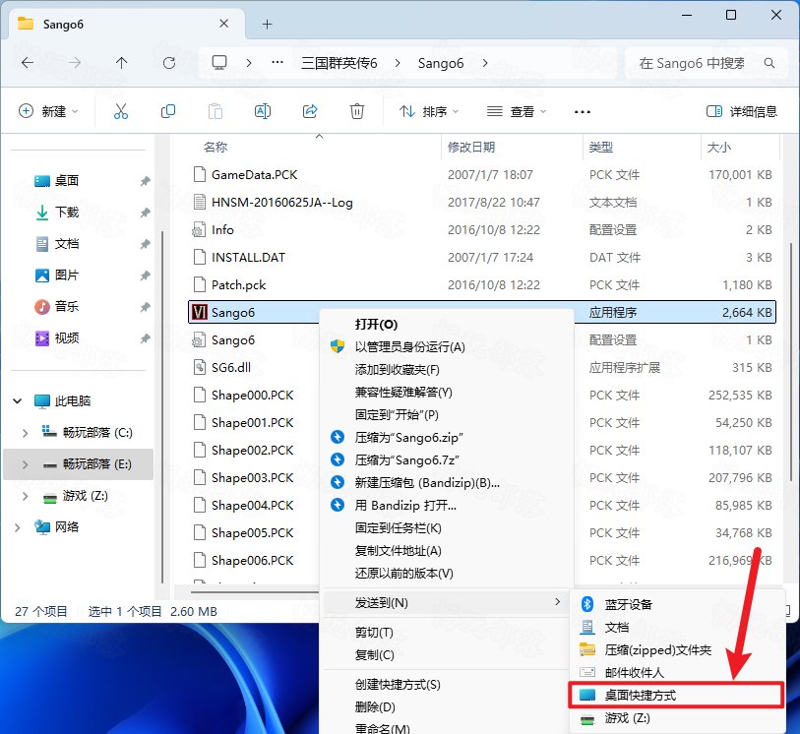Viewport: 800px width, 734px height.
Task: Click the Videos icon in sidebar
Action: pyautogui.click(x=42, y=338)
